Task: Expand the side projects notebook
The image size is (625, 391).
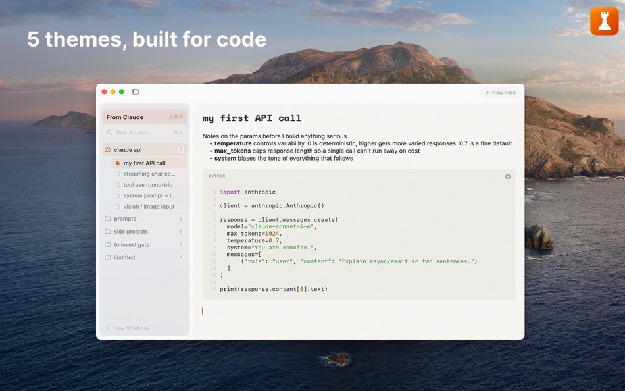Action: pyautogui.click(x=144, y=232)
